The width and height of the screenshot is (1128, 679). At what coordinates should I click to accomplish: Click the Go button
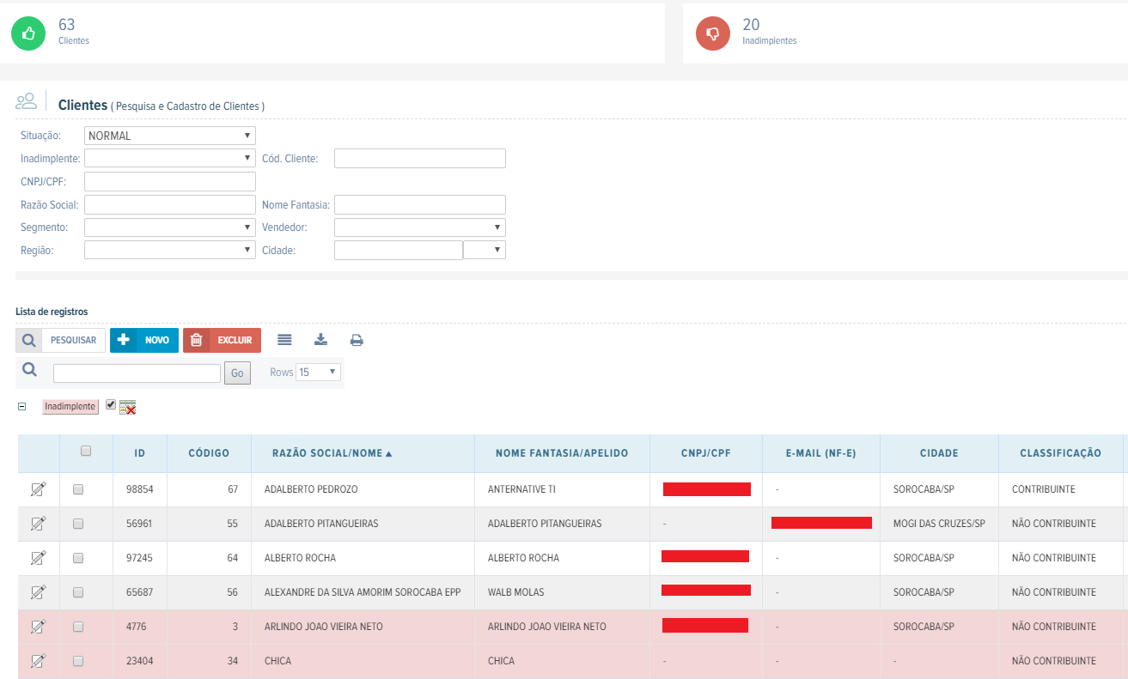(x=237, y=373)
